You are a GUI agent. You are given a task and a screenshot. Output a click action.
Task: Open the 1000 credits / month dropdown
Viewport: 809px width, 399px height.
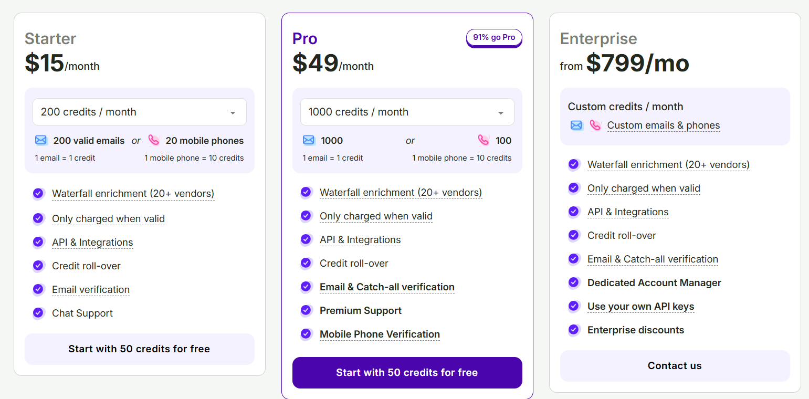[407, 112]
